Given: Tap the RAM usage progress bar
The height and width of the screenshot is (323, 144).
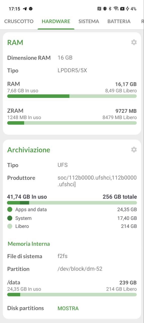Looking at the screenshot, I should [x=72, y=96].
